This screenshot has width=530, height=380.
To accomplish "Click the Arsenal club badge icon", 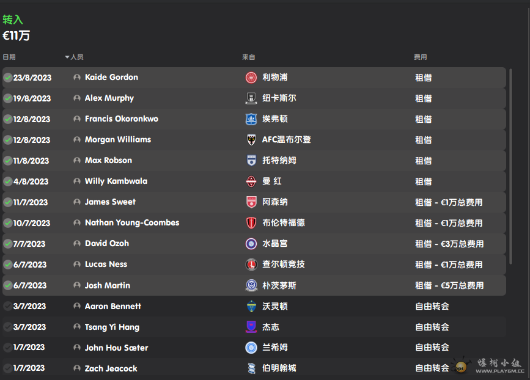I will coord(251,202).
